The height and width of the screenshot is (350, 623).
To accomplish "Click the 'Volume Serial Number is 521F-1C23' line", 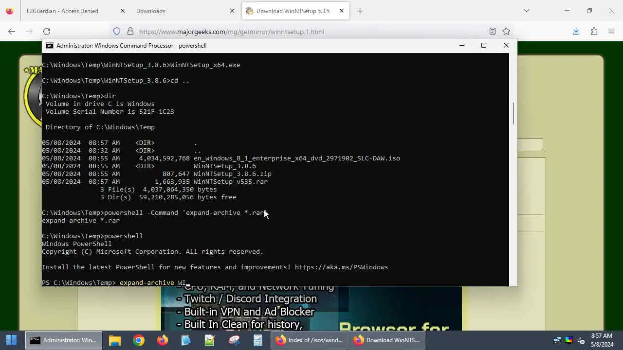I will 110,111.
